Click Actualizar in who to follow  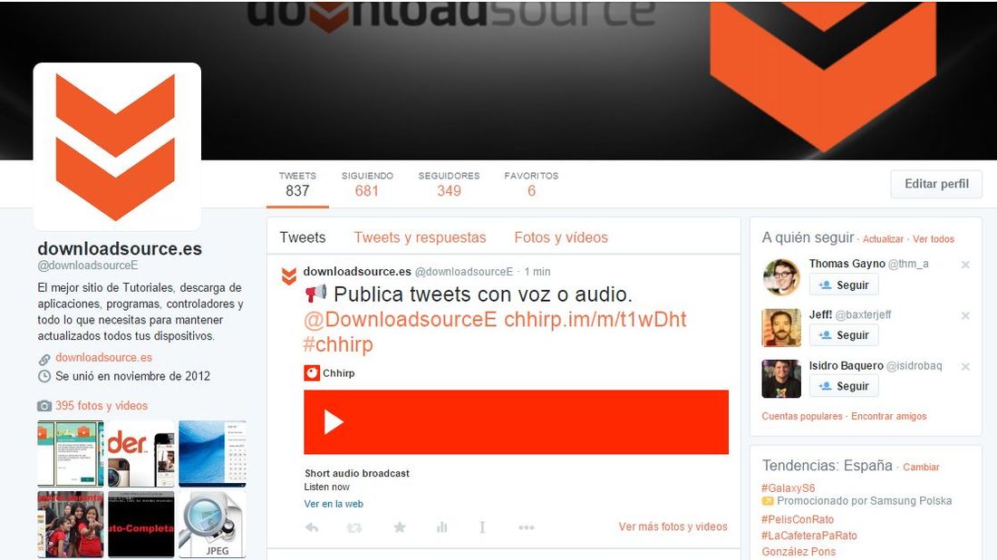[883, 239]
